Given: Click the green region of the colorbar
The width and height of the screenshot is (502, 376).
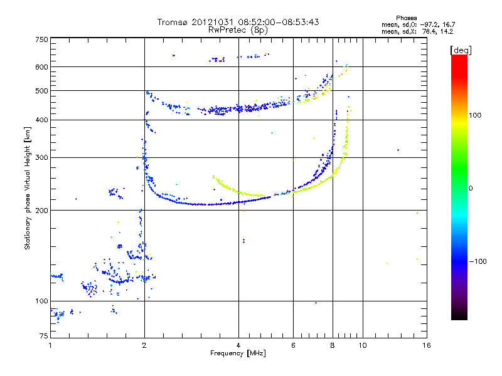Looking at the screenshot, I should [x=459, y=166].
